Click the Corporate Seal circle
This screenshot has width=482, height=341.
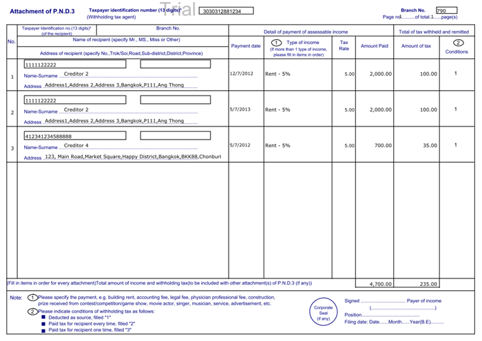323,312
